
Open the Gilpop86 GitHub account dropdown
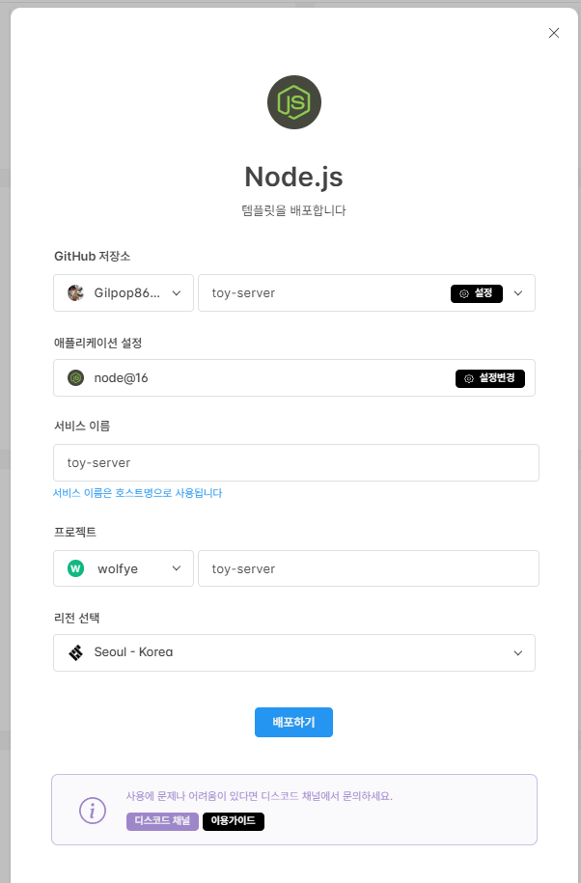(x=124, y=292)
